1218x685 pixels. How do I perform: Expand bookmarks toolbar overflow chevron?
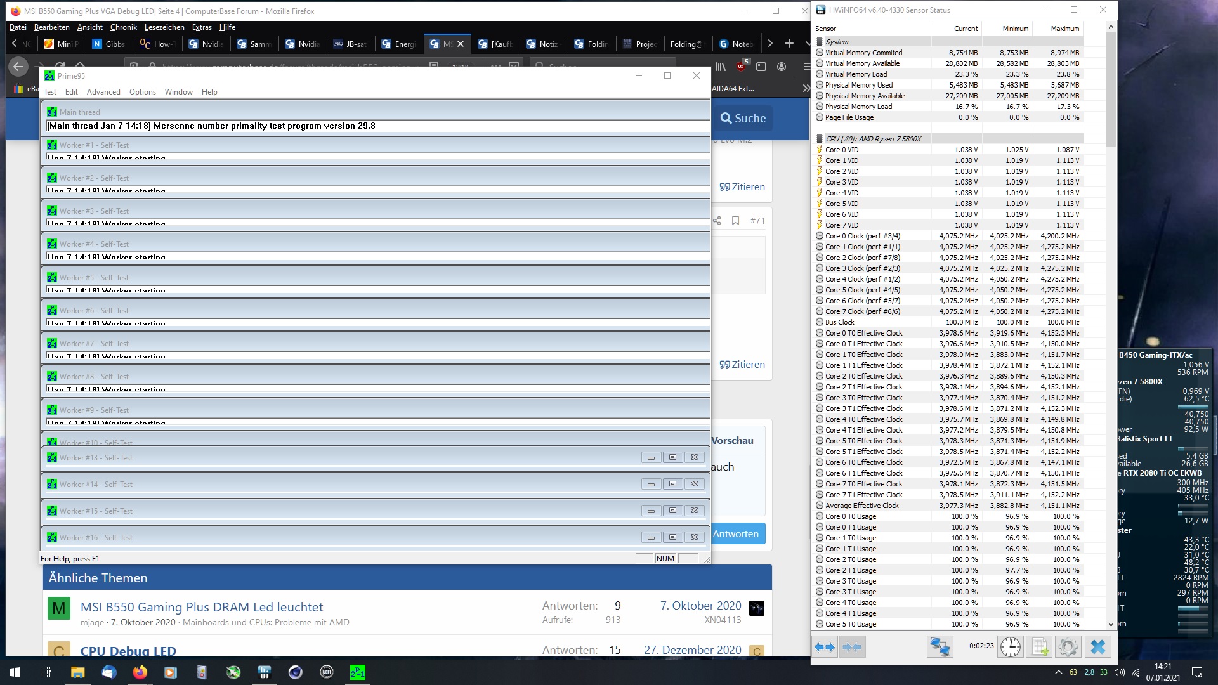806,89
